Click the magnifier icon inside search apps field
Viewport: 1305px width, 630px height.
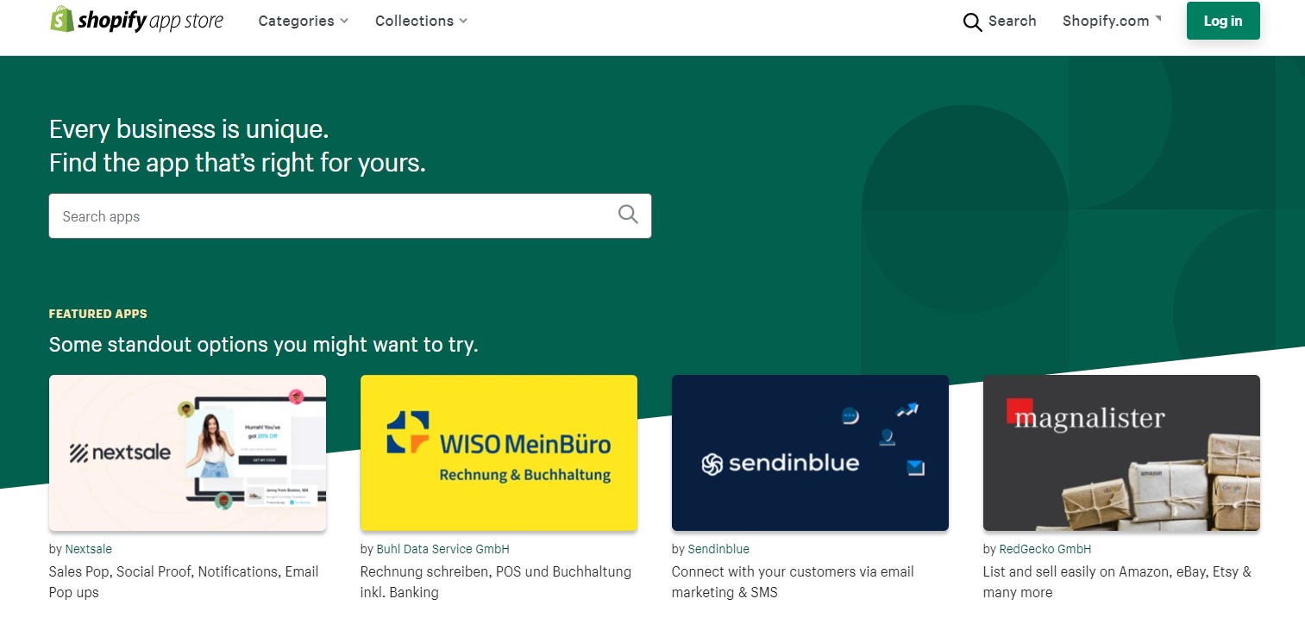tap(628, 215)
